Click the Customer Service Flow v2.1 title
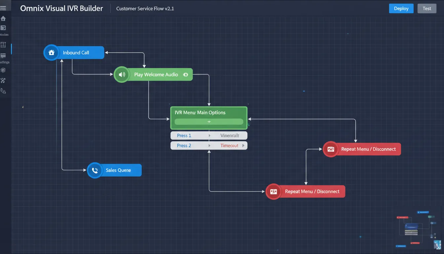This screenshot has width=444, height=254. click(145, 9)
